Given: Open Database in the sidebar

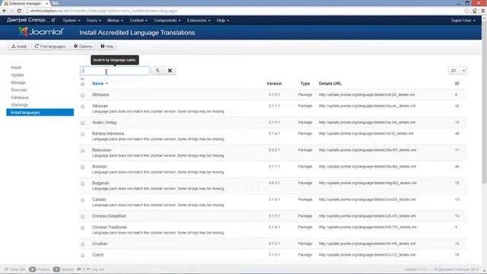Looking at the screenshot, I should point(20,97).
